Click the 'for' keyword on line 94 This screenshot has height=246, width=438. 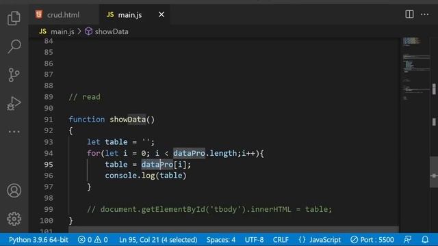pyautogui.click(x=93, y=153)
